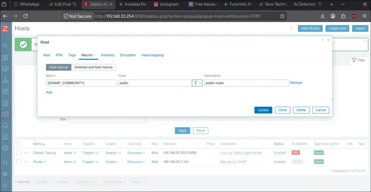Open Inventory cube icon in sidebar
The image size is (371, 192).
coord(5,91)
